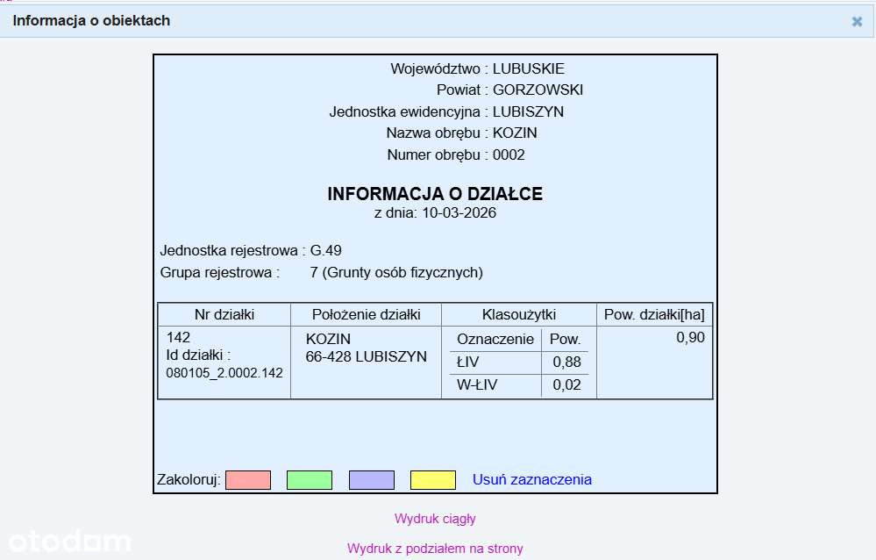Click the 66-428 LUBISZYN address text

pos(366,356)
